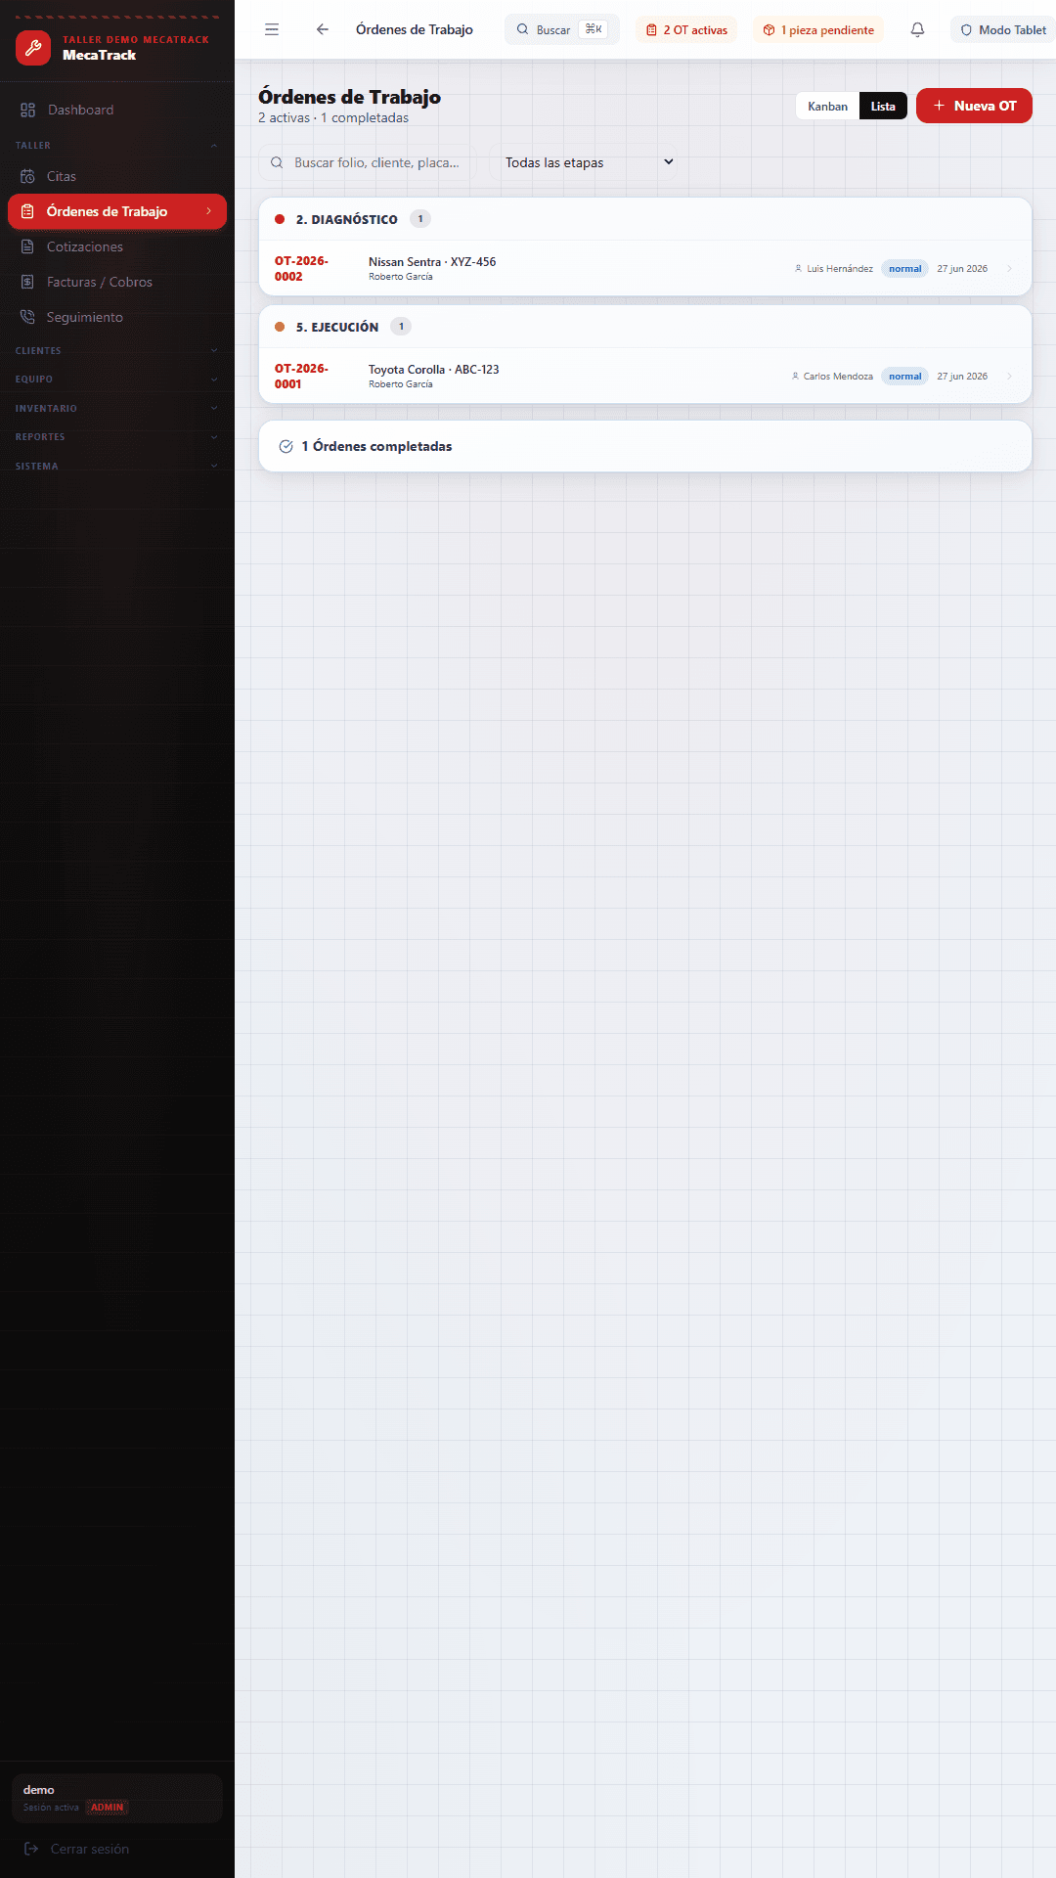Screen dimensions: 1056x1878
Task: Expand the EQUIPO sidebar section
Action: (117, 379)
